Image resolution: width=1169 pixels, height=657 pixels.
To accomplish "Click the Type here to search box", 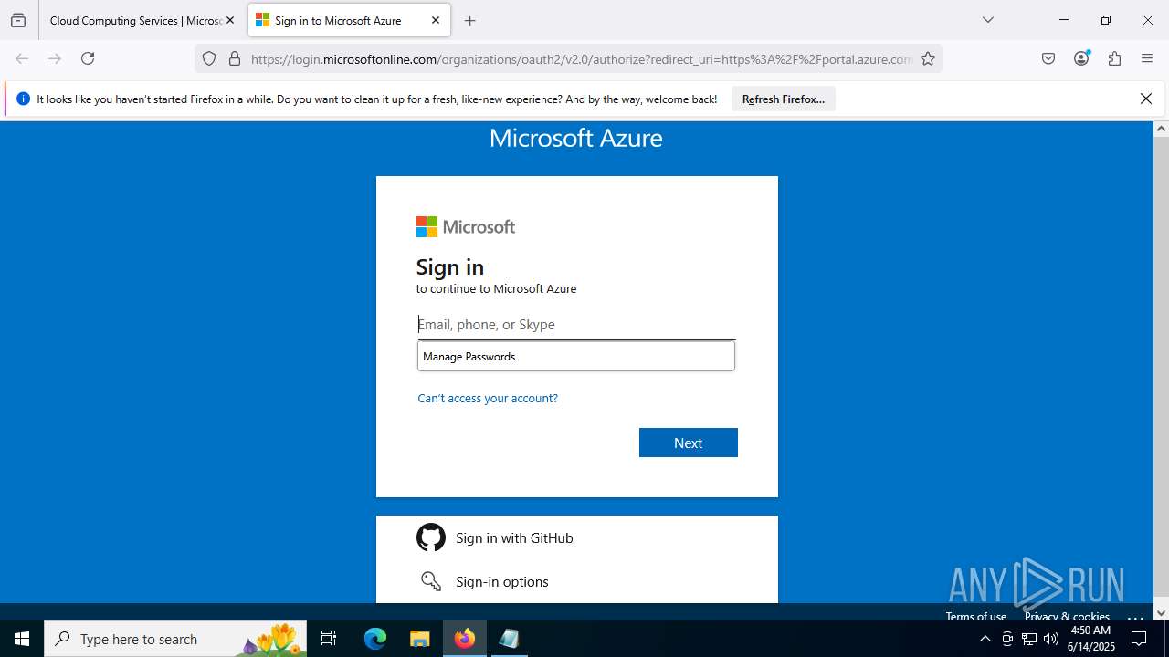I will point(175,639).
